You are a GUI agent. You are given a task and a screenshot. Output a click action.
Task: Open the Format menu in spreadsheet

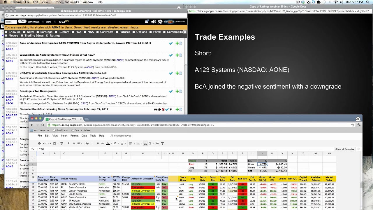74,136
